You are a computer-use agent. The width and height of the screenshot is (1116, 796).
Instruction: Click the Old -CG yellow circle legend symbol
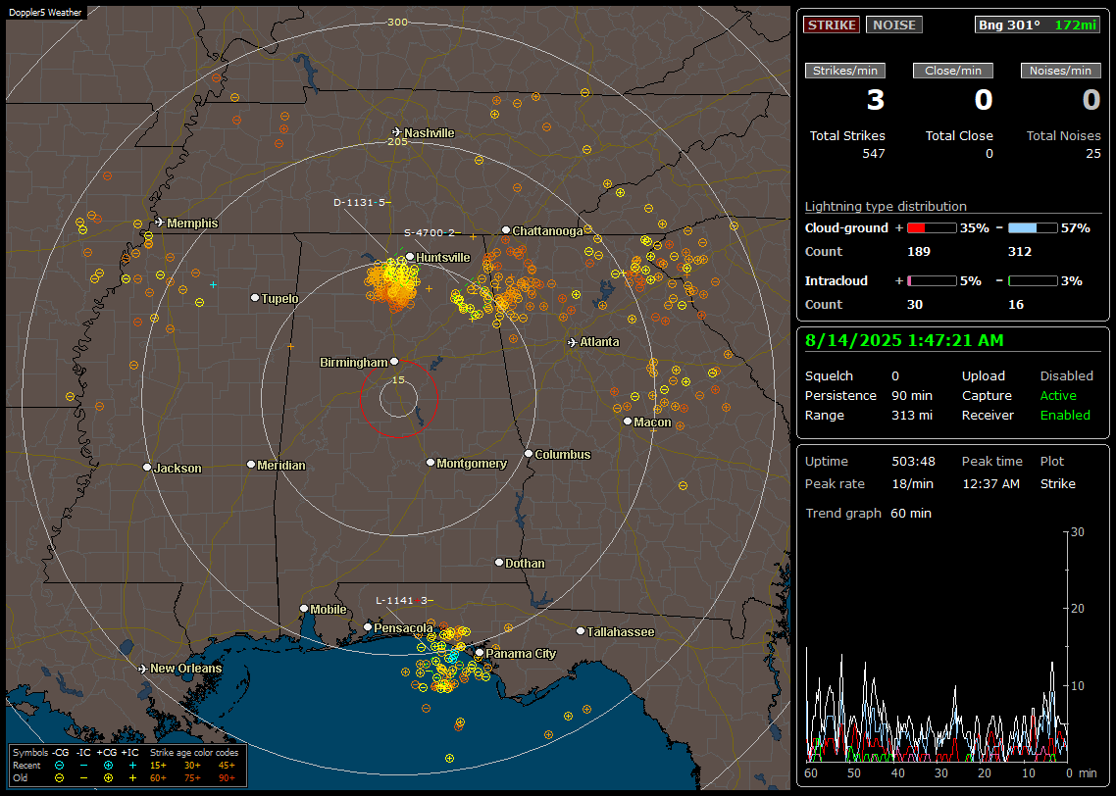(x=60, y=778)
